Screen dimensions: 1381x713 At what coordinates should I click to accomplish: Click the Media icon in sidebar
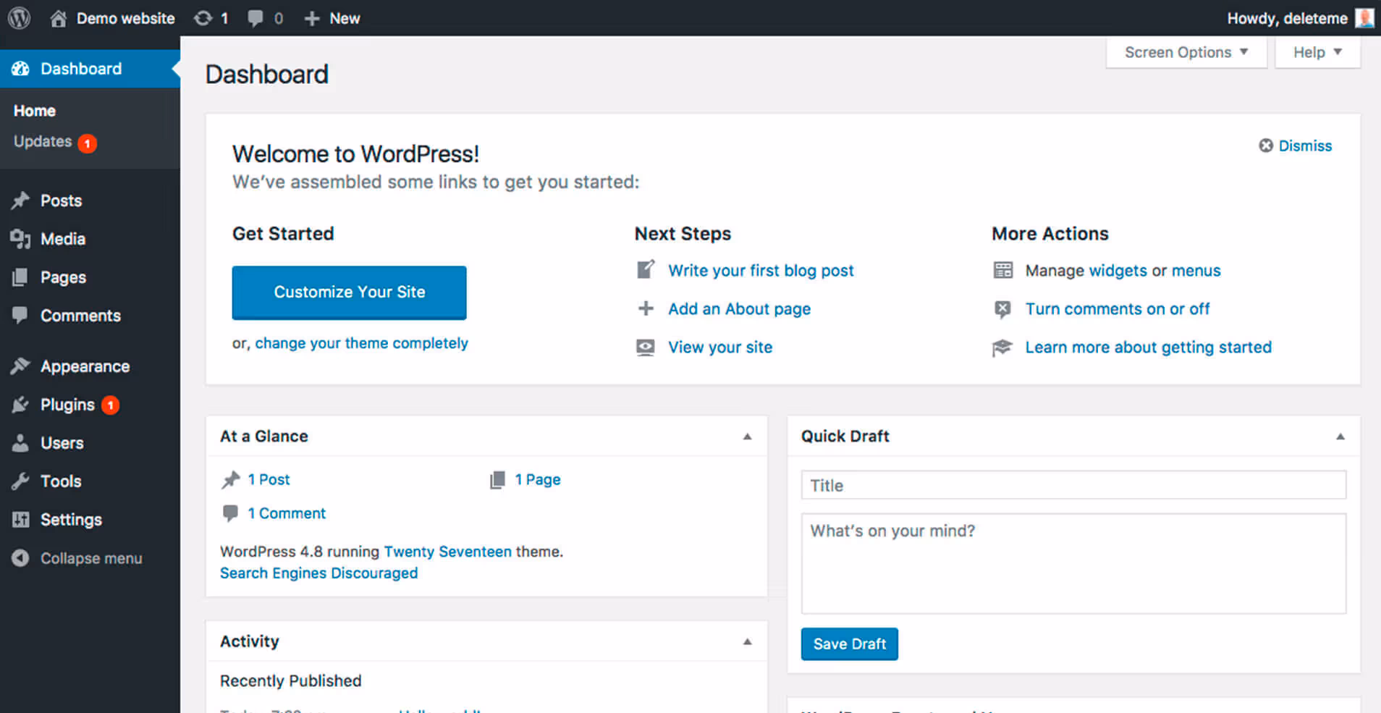(x=20, y=239)
